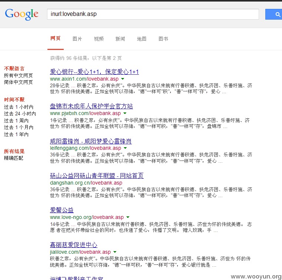282x280 pixels.
Task: Open result 爱心银行--爱心1+1, 保定爱心1+1
Action: 94,72
